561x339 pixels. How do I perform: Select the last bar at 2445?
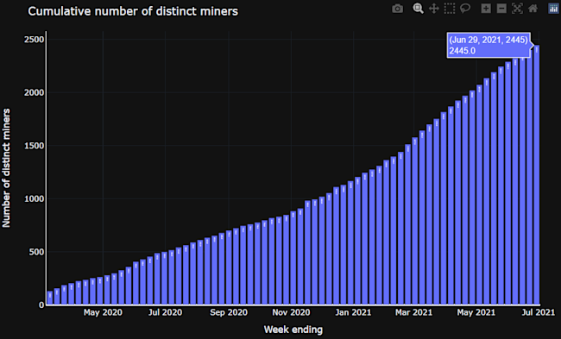[x=536, y=175]
